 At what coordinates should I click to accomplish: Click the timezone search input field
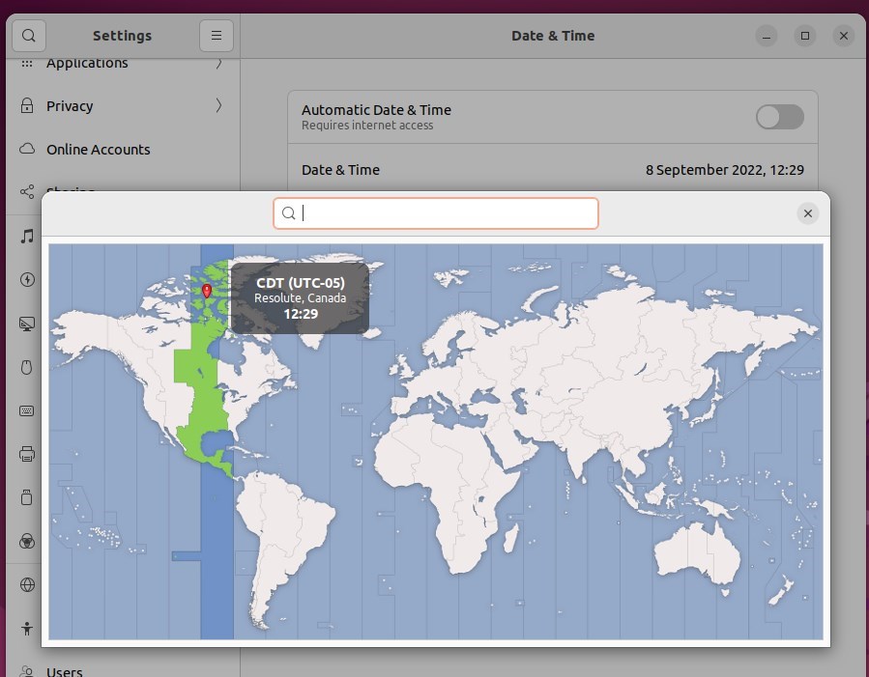click(435, 213)
